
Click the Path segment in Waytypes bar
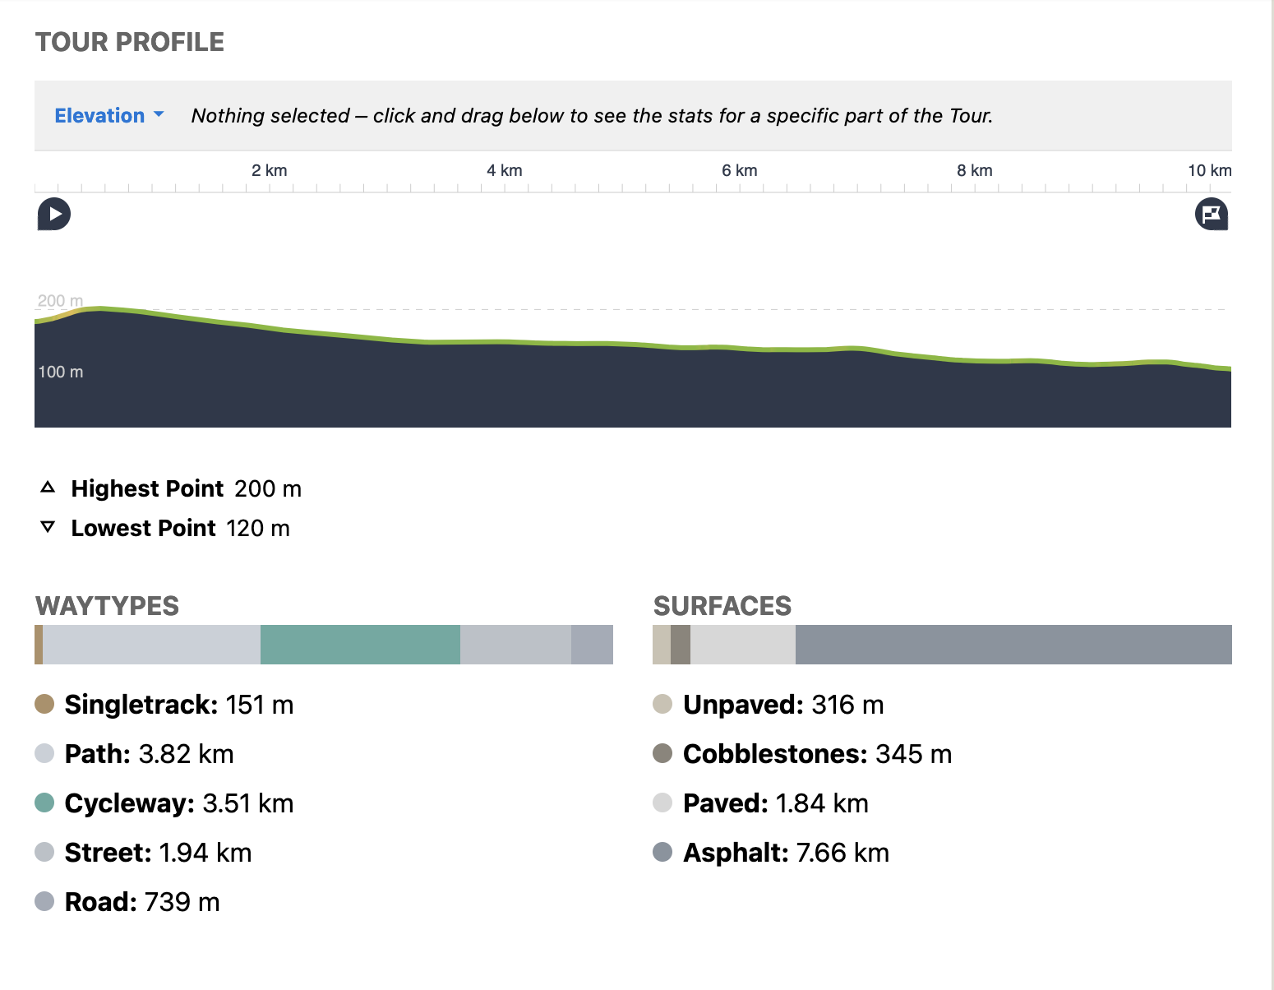[x=151, y=645]
